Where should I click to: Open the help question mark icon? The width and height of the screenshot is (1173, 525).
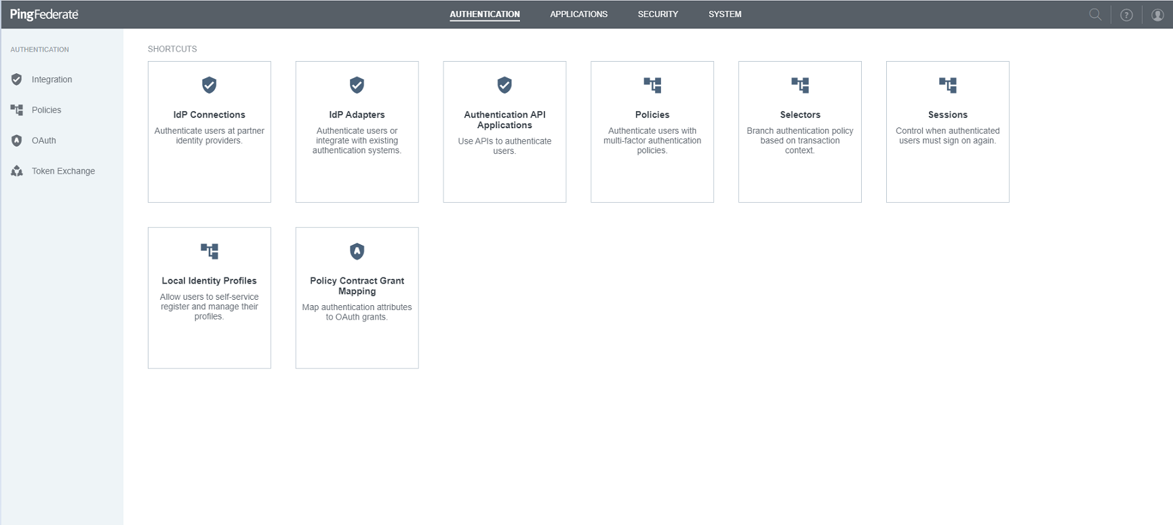coord(1126,15)
